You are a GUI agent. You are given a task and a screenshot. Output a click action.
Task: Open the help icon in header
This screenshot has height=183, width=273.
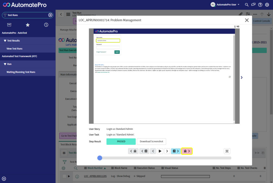point(260,5)
